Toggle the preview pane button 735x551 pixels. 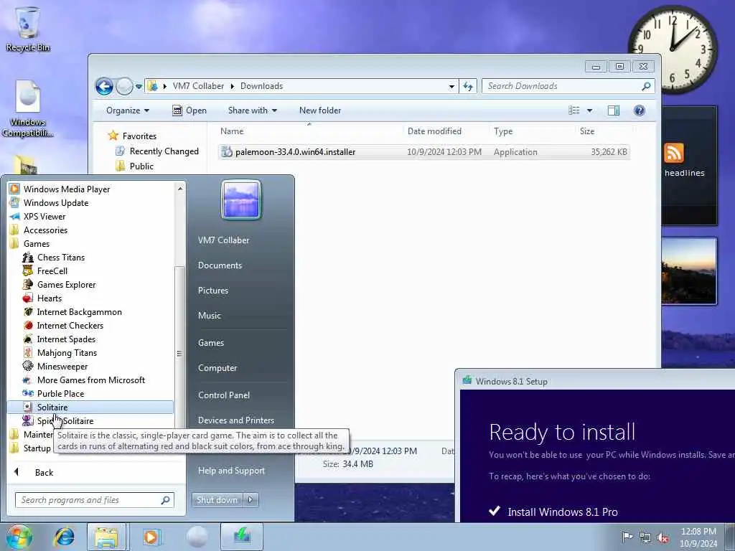pos(613,110)
